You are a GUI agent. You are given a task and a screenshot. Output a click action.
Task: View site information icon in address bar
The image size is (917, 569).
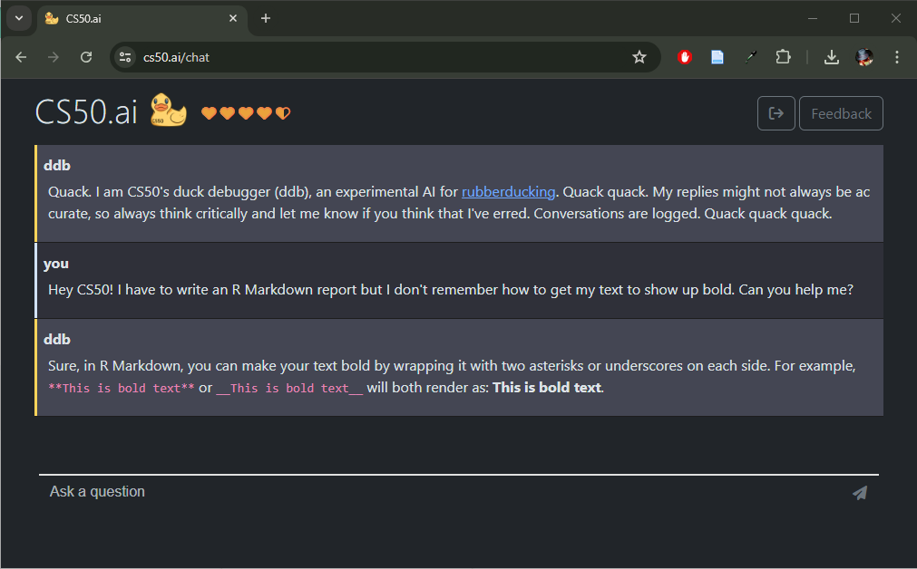coord(125,57)
